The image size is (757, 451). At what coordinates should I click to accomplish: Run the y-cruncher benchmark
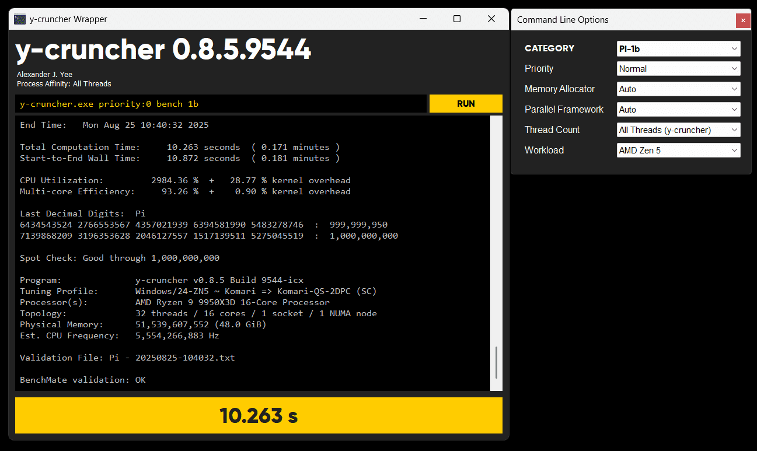466,104
